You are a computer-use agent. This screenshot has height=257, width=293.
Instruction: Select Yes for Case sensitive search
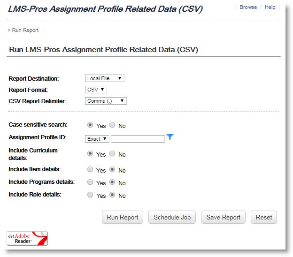[x=90, y=125]
